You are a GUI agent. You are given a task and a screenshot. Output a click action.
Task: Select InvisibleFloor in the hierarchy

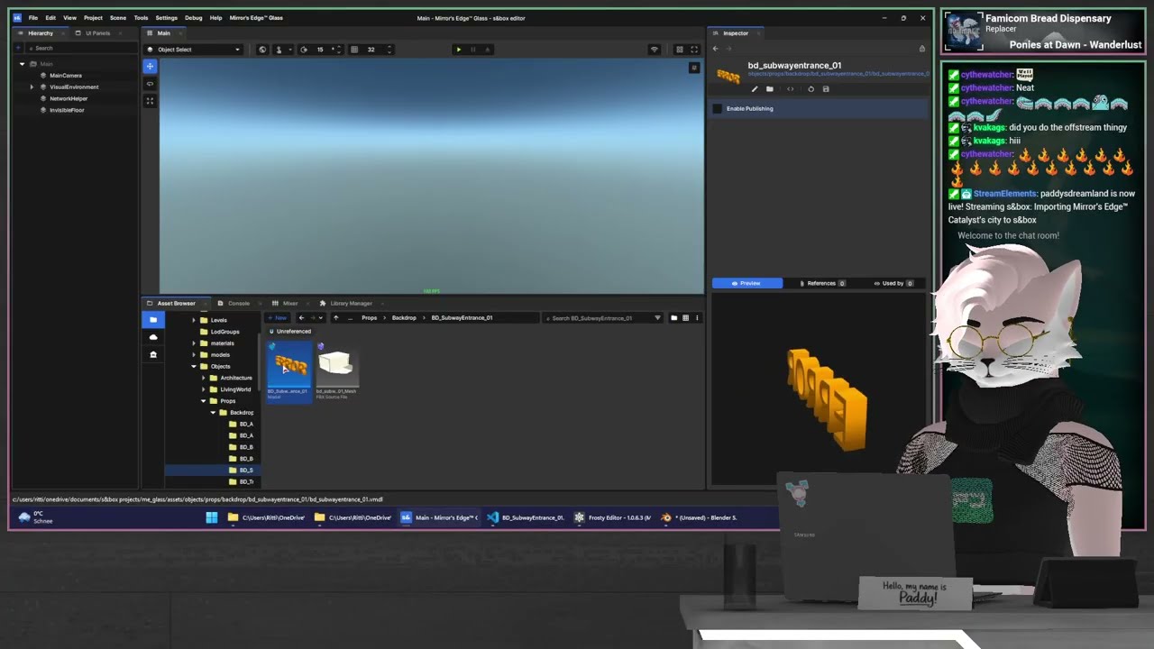tap(67, 110)
